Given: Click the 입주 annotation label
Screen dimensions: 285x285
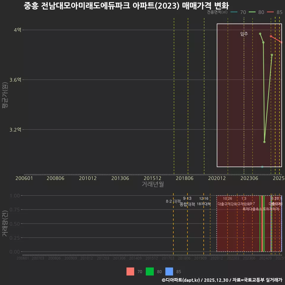Looking at the screenshot, I should click(x=244, y=34).
